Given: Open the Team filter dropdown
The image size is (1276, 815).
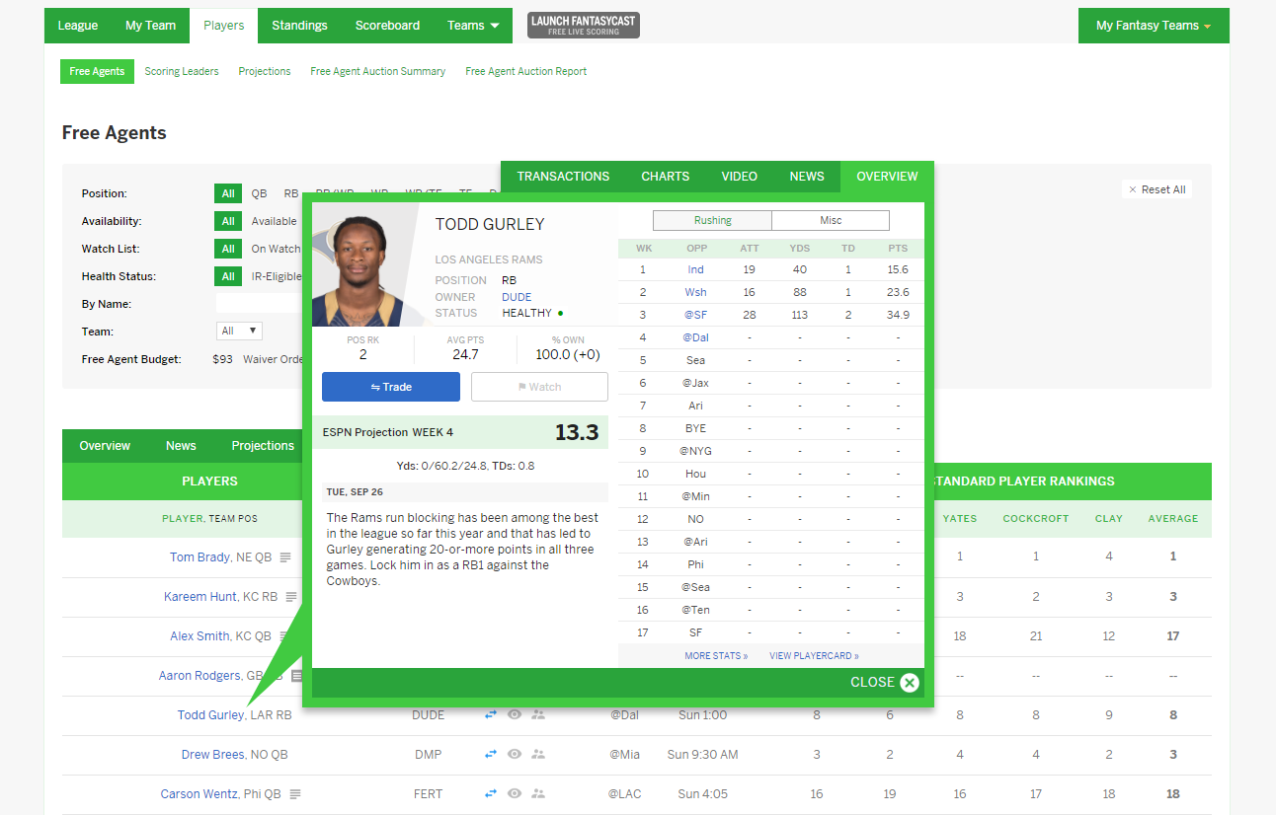Looking at the screenshot, I should pyautogui.click(x=239, y=331).
